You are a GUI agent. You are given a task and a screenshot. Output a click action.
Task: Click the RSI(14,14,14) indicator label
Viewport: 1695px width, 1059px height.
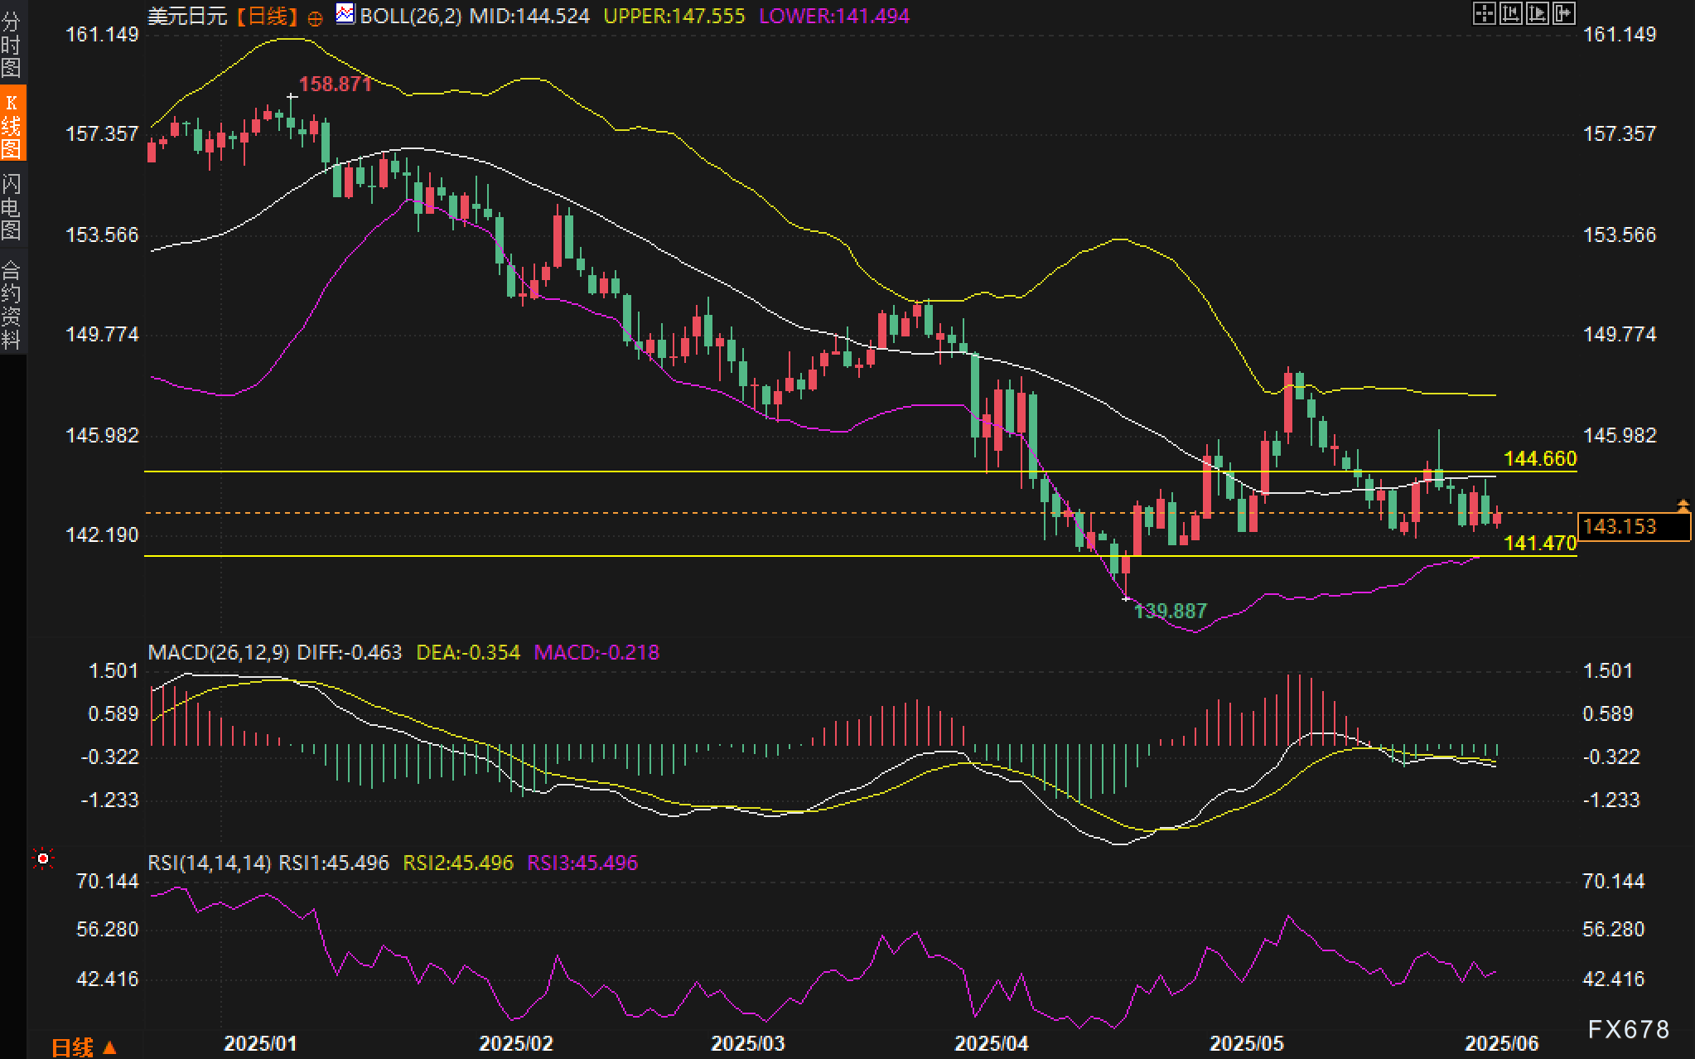click(210, 863)
